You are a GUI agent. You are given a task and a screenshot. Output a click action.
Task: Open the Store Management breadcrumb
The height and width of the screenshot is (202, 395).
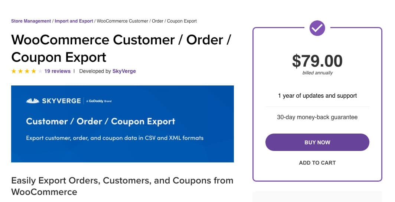31,21
